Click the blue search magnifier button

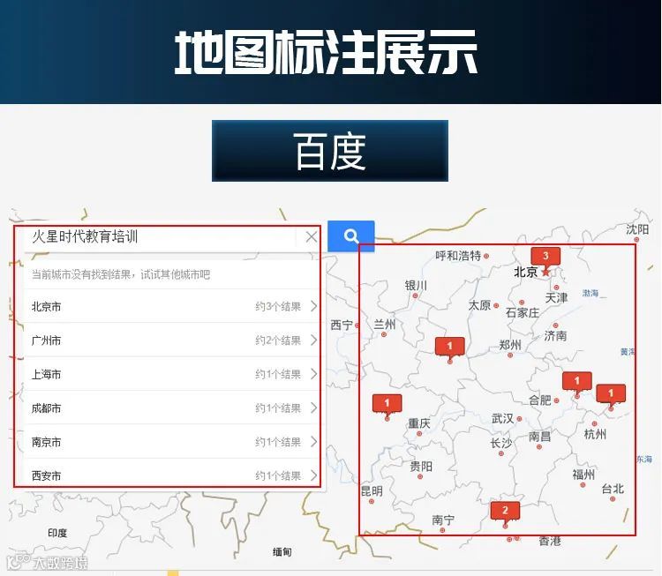[350, 236]
